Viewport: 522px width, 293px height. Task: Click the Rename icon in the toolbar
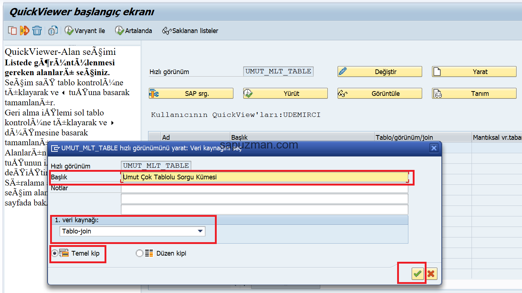pyautogui.click(x=24, y=30)
